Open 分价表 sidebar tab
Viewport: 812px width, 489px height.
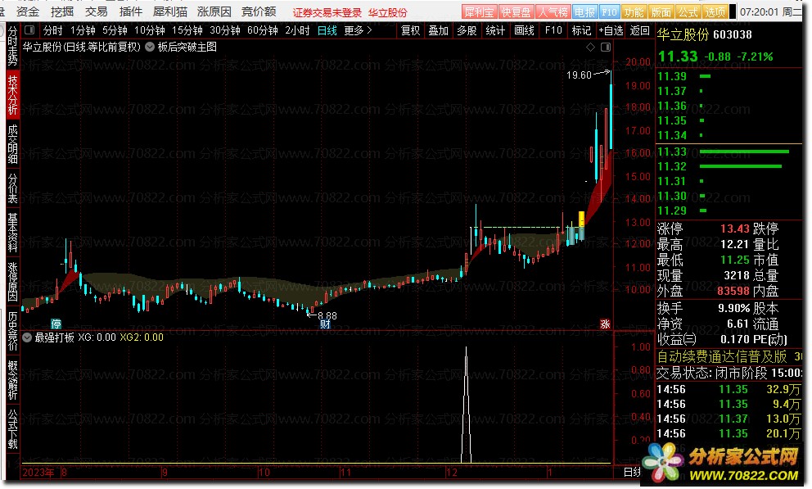click(12, 188)
